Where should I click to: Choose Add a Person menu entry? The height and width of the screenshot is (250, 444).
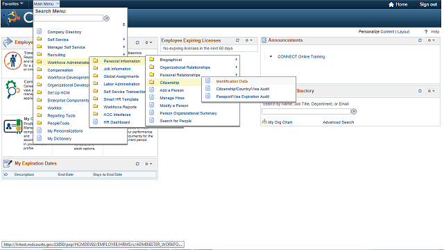tap(171, 90)
